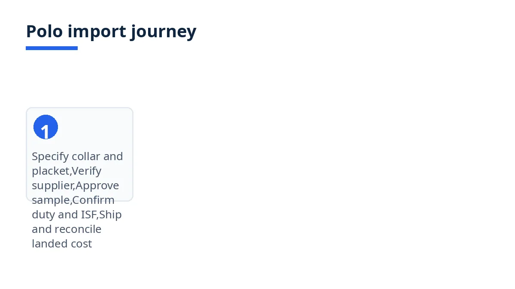This screenshot has height=289, width=515.
Task: Click the word "Verify" in the step text
Action: [x=87, y=171]
